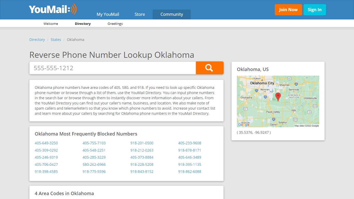Image resolution: width=354 pixels, height=199 pixels.
Task: Open number 918-775-5596
Action: (x=94, y=172)
